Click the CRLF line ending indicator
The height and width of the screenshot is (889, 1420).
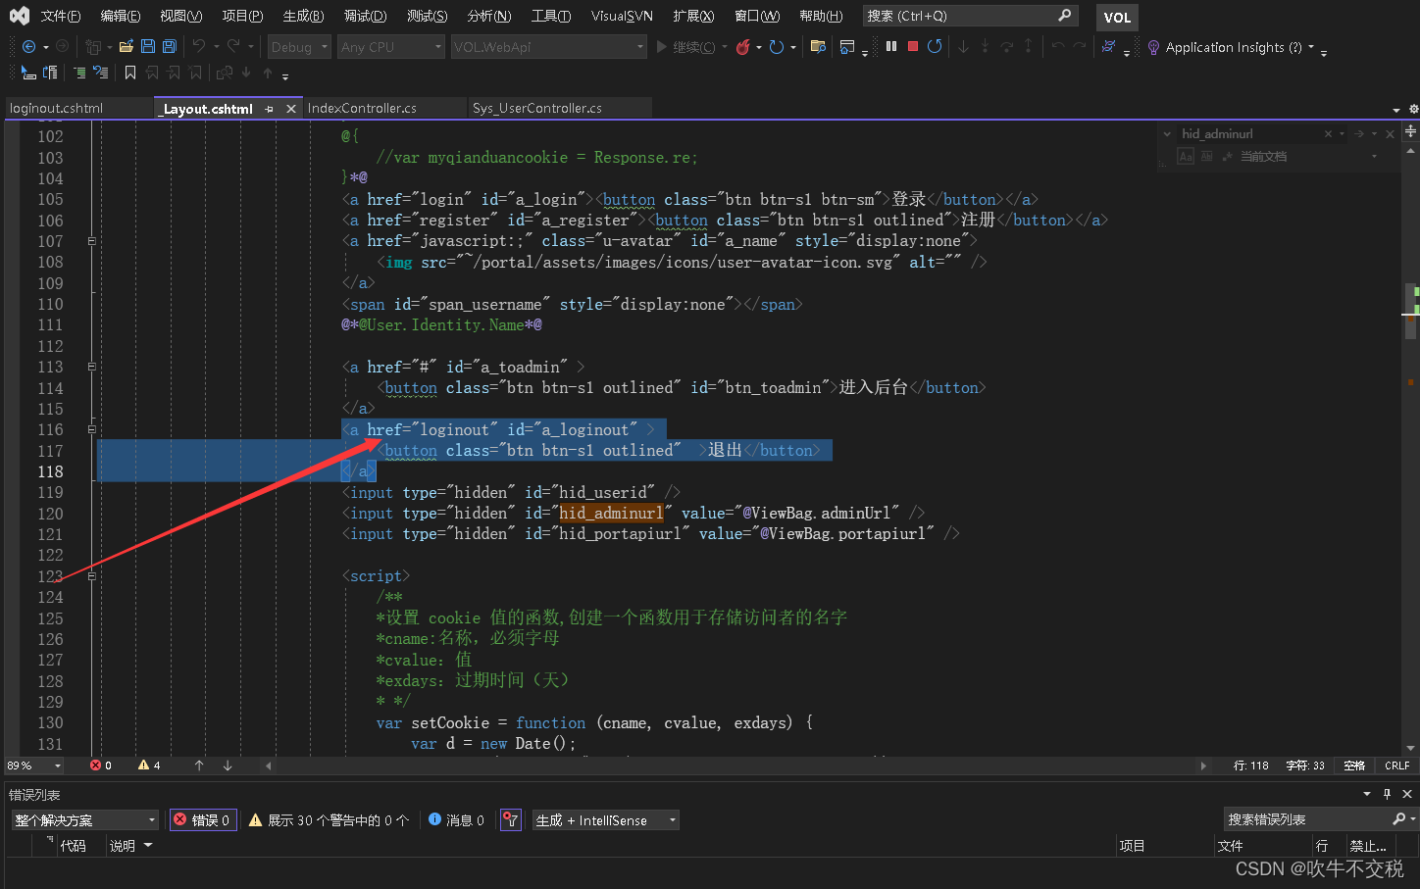click(x=1397, y=766)
